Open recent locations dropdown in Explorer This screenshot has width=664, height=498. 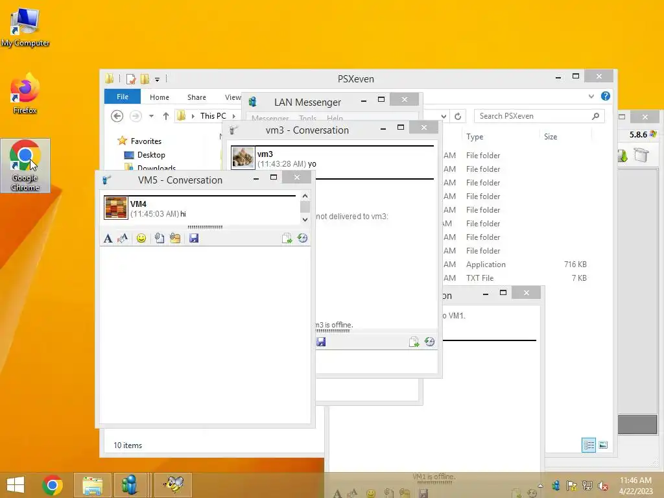151,116
